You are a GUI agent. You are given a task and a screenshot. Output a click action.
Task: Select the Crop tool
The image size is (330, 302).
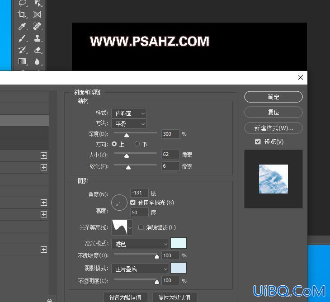[x=22, y=14]
